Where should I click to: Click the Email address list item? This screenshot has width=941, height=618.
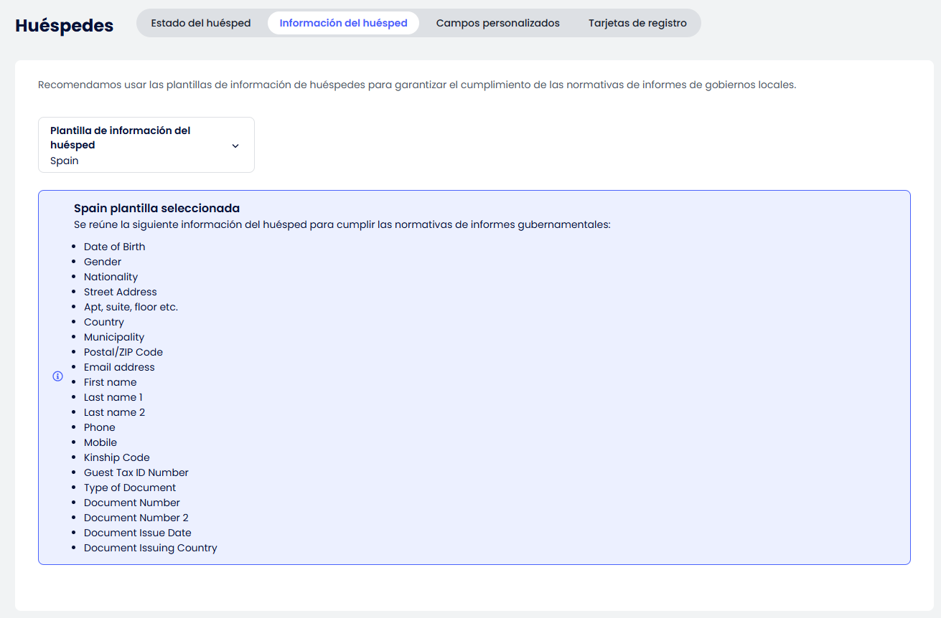[x=119, y=367]
